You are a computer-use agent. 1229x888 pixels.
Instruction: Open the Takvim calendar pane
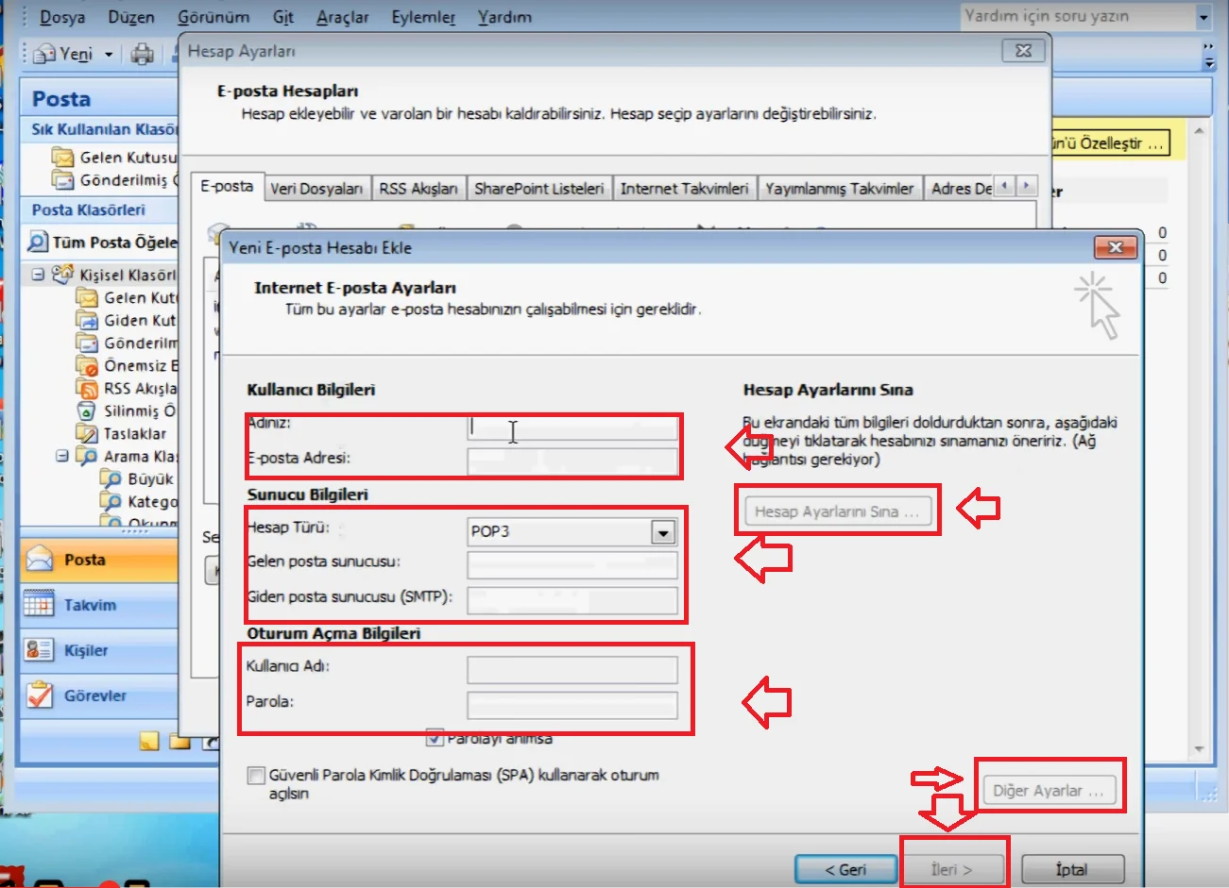click(90, 605)
